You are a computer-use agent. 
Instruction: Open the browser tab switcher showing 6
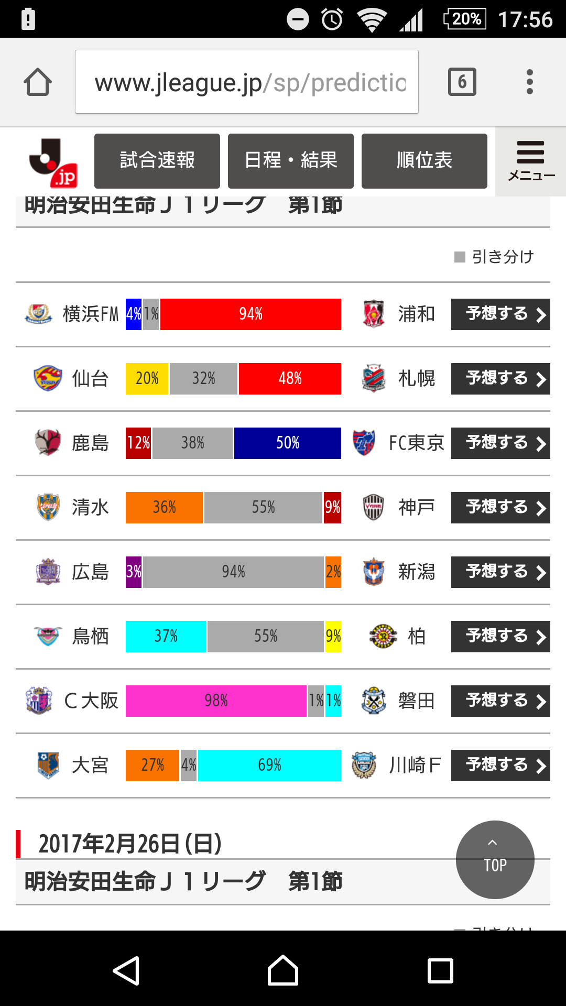[x=462, y=82]
